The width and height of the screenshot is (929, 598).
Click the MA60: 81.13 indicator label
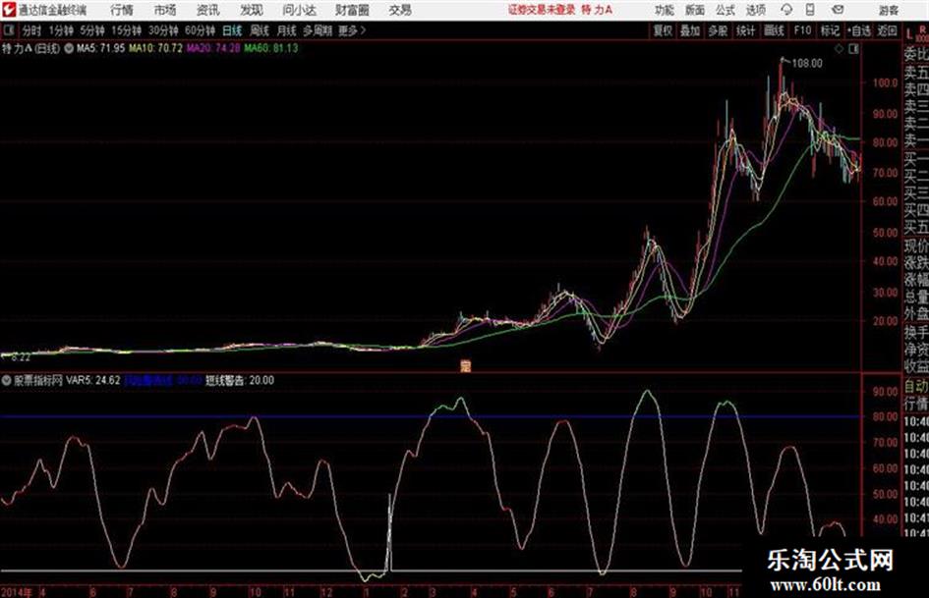(x=271, y=48)
